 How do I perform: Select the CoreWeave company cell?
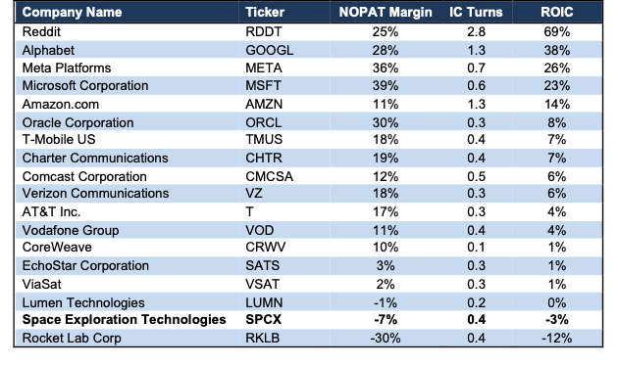[57, 248]
